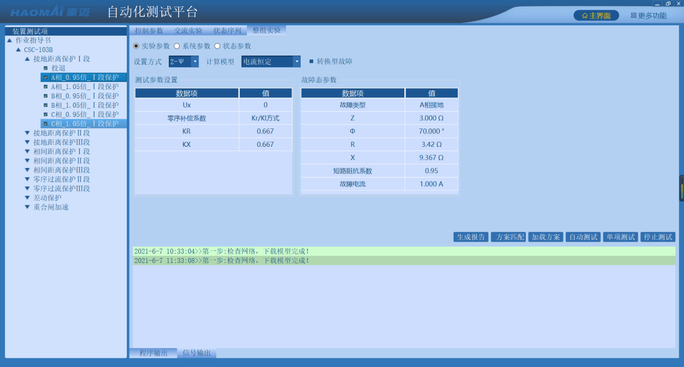
Task: Open the 设置方式 Z-Ψ dropdown
Action: coord(195,62)
